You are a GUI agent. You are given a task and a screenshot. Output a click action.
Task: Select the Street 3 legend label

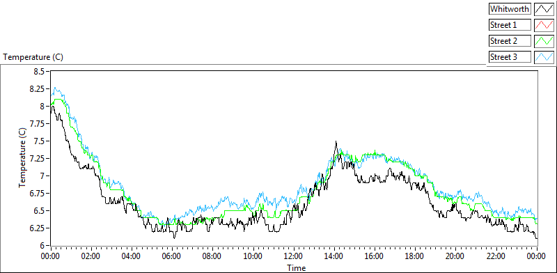pyautogui.click(x=510, y=57)
